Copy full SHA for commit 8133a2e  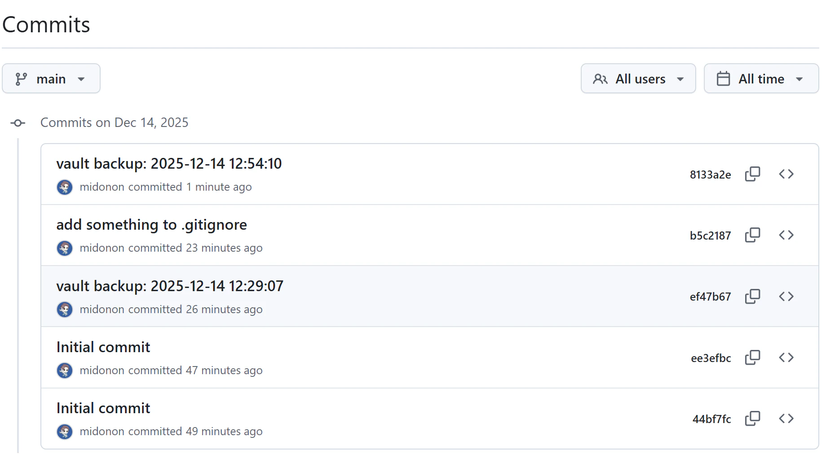752,174
